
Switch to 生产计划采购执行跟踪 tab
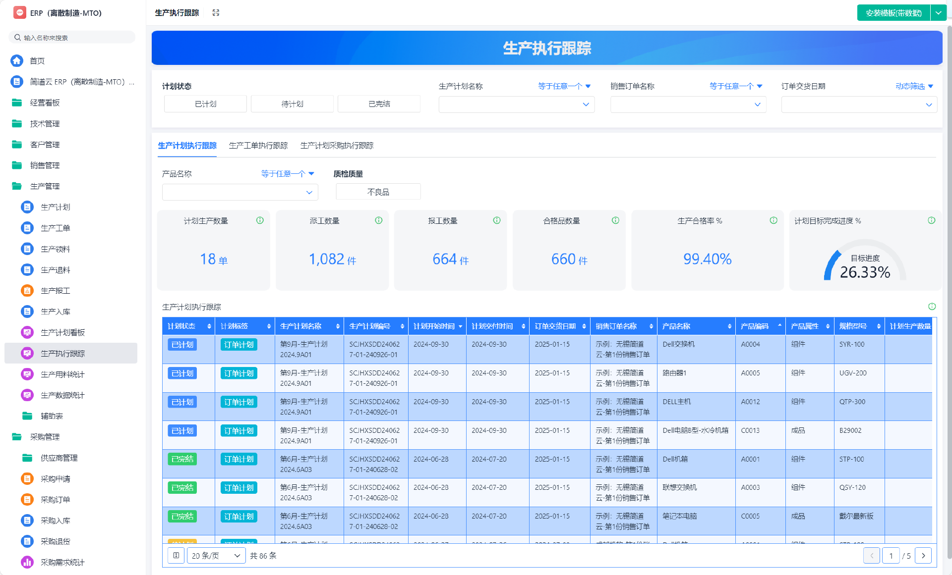(x=337, y=146)
